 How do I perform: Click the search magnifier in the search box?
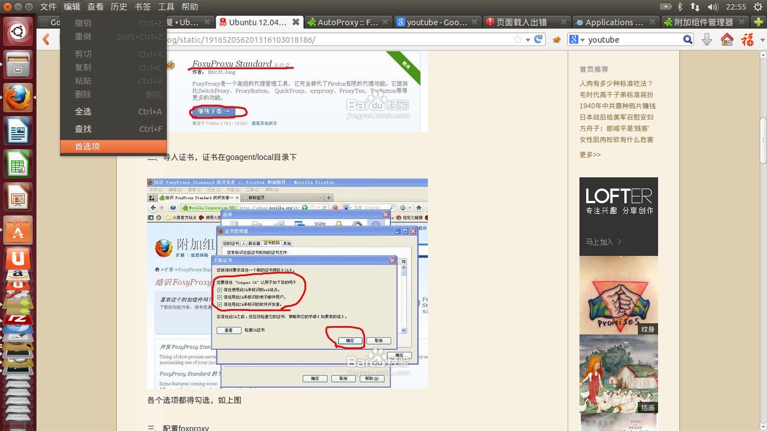[688, 40]
